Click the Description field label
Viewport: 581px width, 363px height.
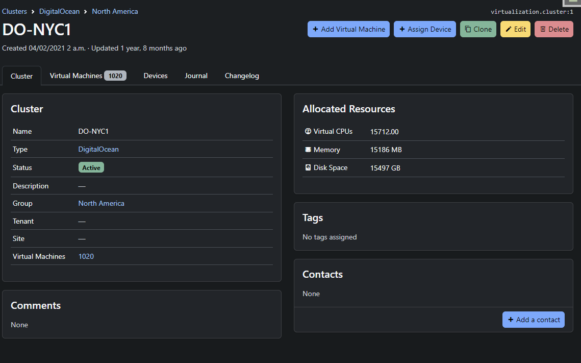click(31, 186)
